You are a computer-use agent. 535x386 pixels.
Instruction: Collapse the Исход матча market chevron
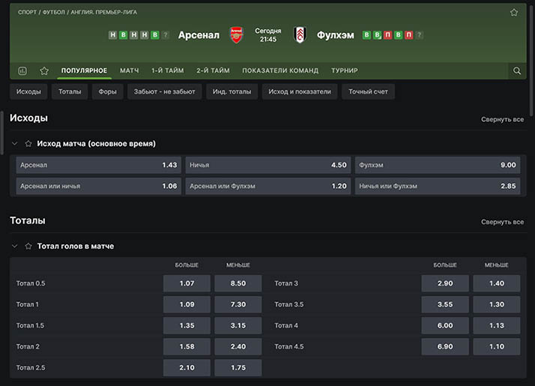click(15, 144)
